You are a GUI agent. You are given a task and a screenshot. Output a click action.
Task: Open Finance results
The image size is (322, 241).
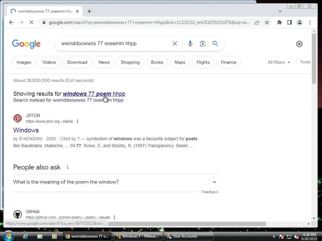[x=229, y=62]
